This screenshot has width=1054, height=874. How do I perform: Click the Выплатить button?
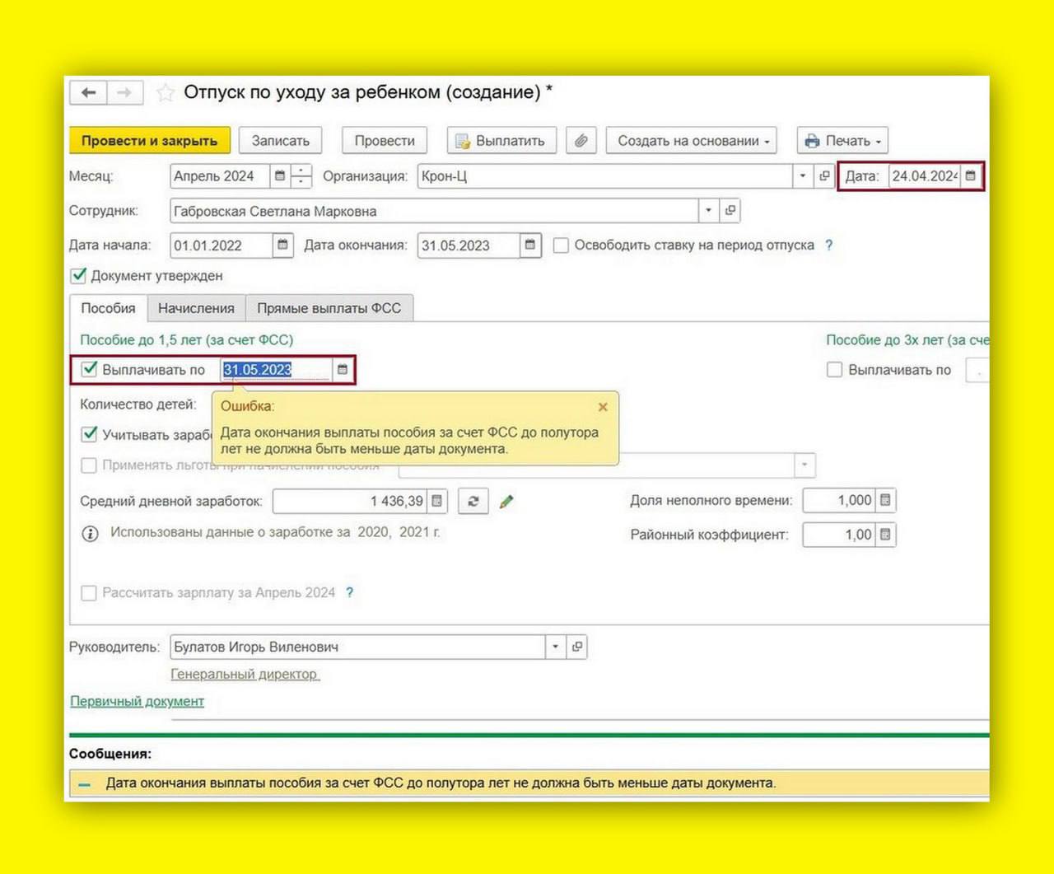click(x=501, y=141)
